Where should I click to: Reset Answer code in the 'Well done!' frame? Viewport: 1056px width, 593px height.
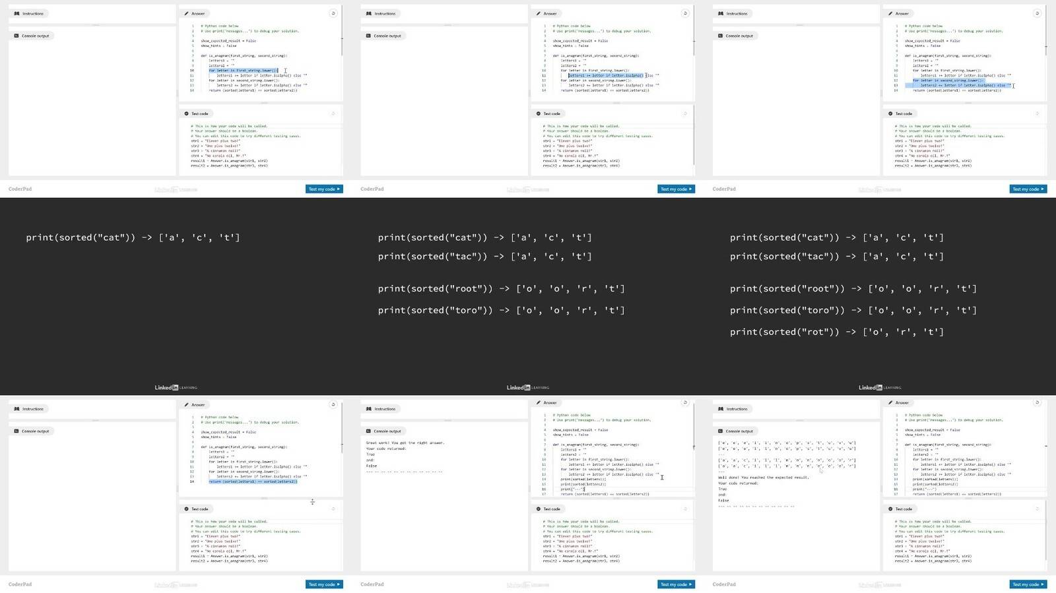pos(1037,402)
